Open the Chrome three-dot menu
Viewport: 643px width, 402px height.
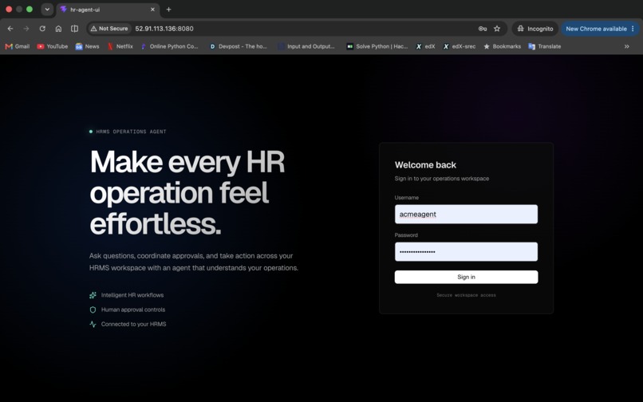click(633, 29)
